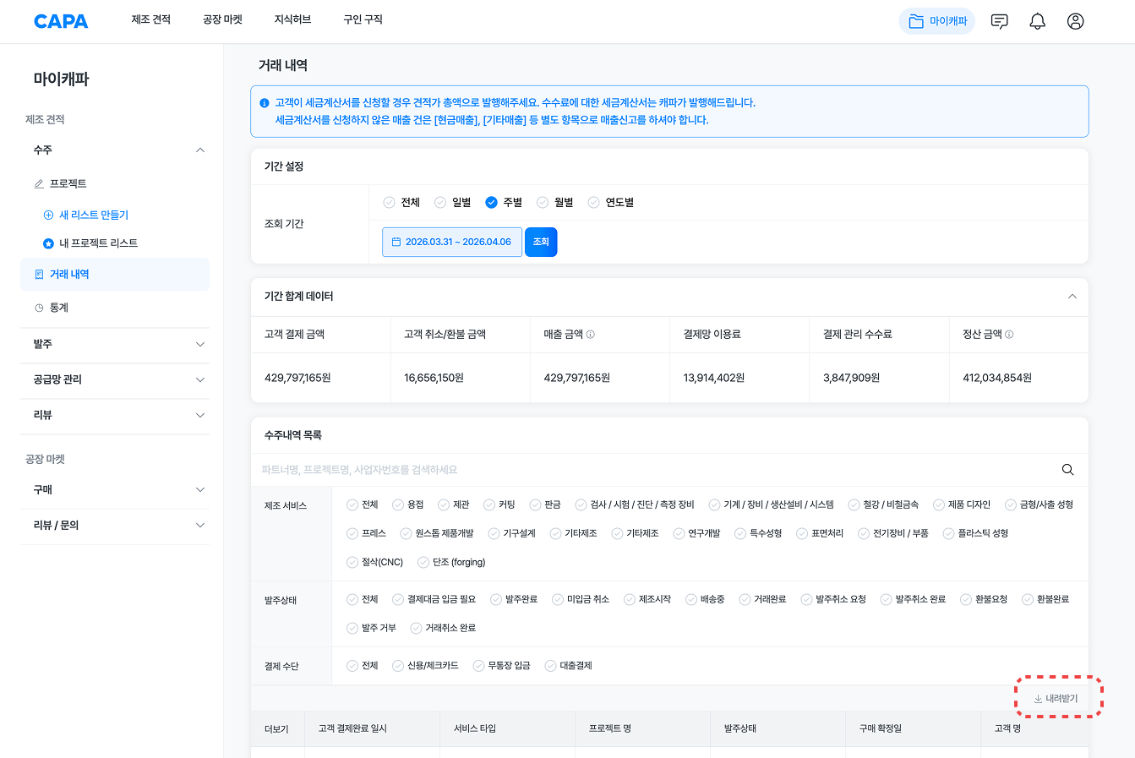This screenshot has width=1135, height=758.
Task: Collapse the 기간 합계 데이터 panel
Action: (1072, 297)
